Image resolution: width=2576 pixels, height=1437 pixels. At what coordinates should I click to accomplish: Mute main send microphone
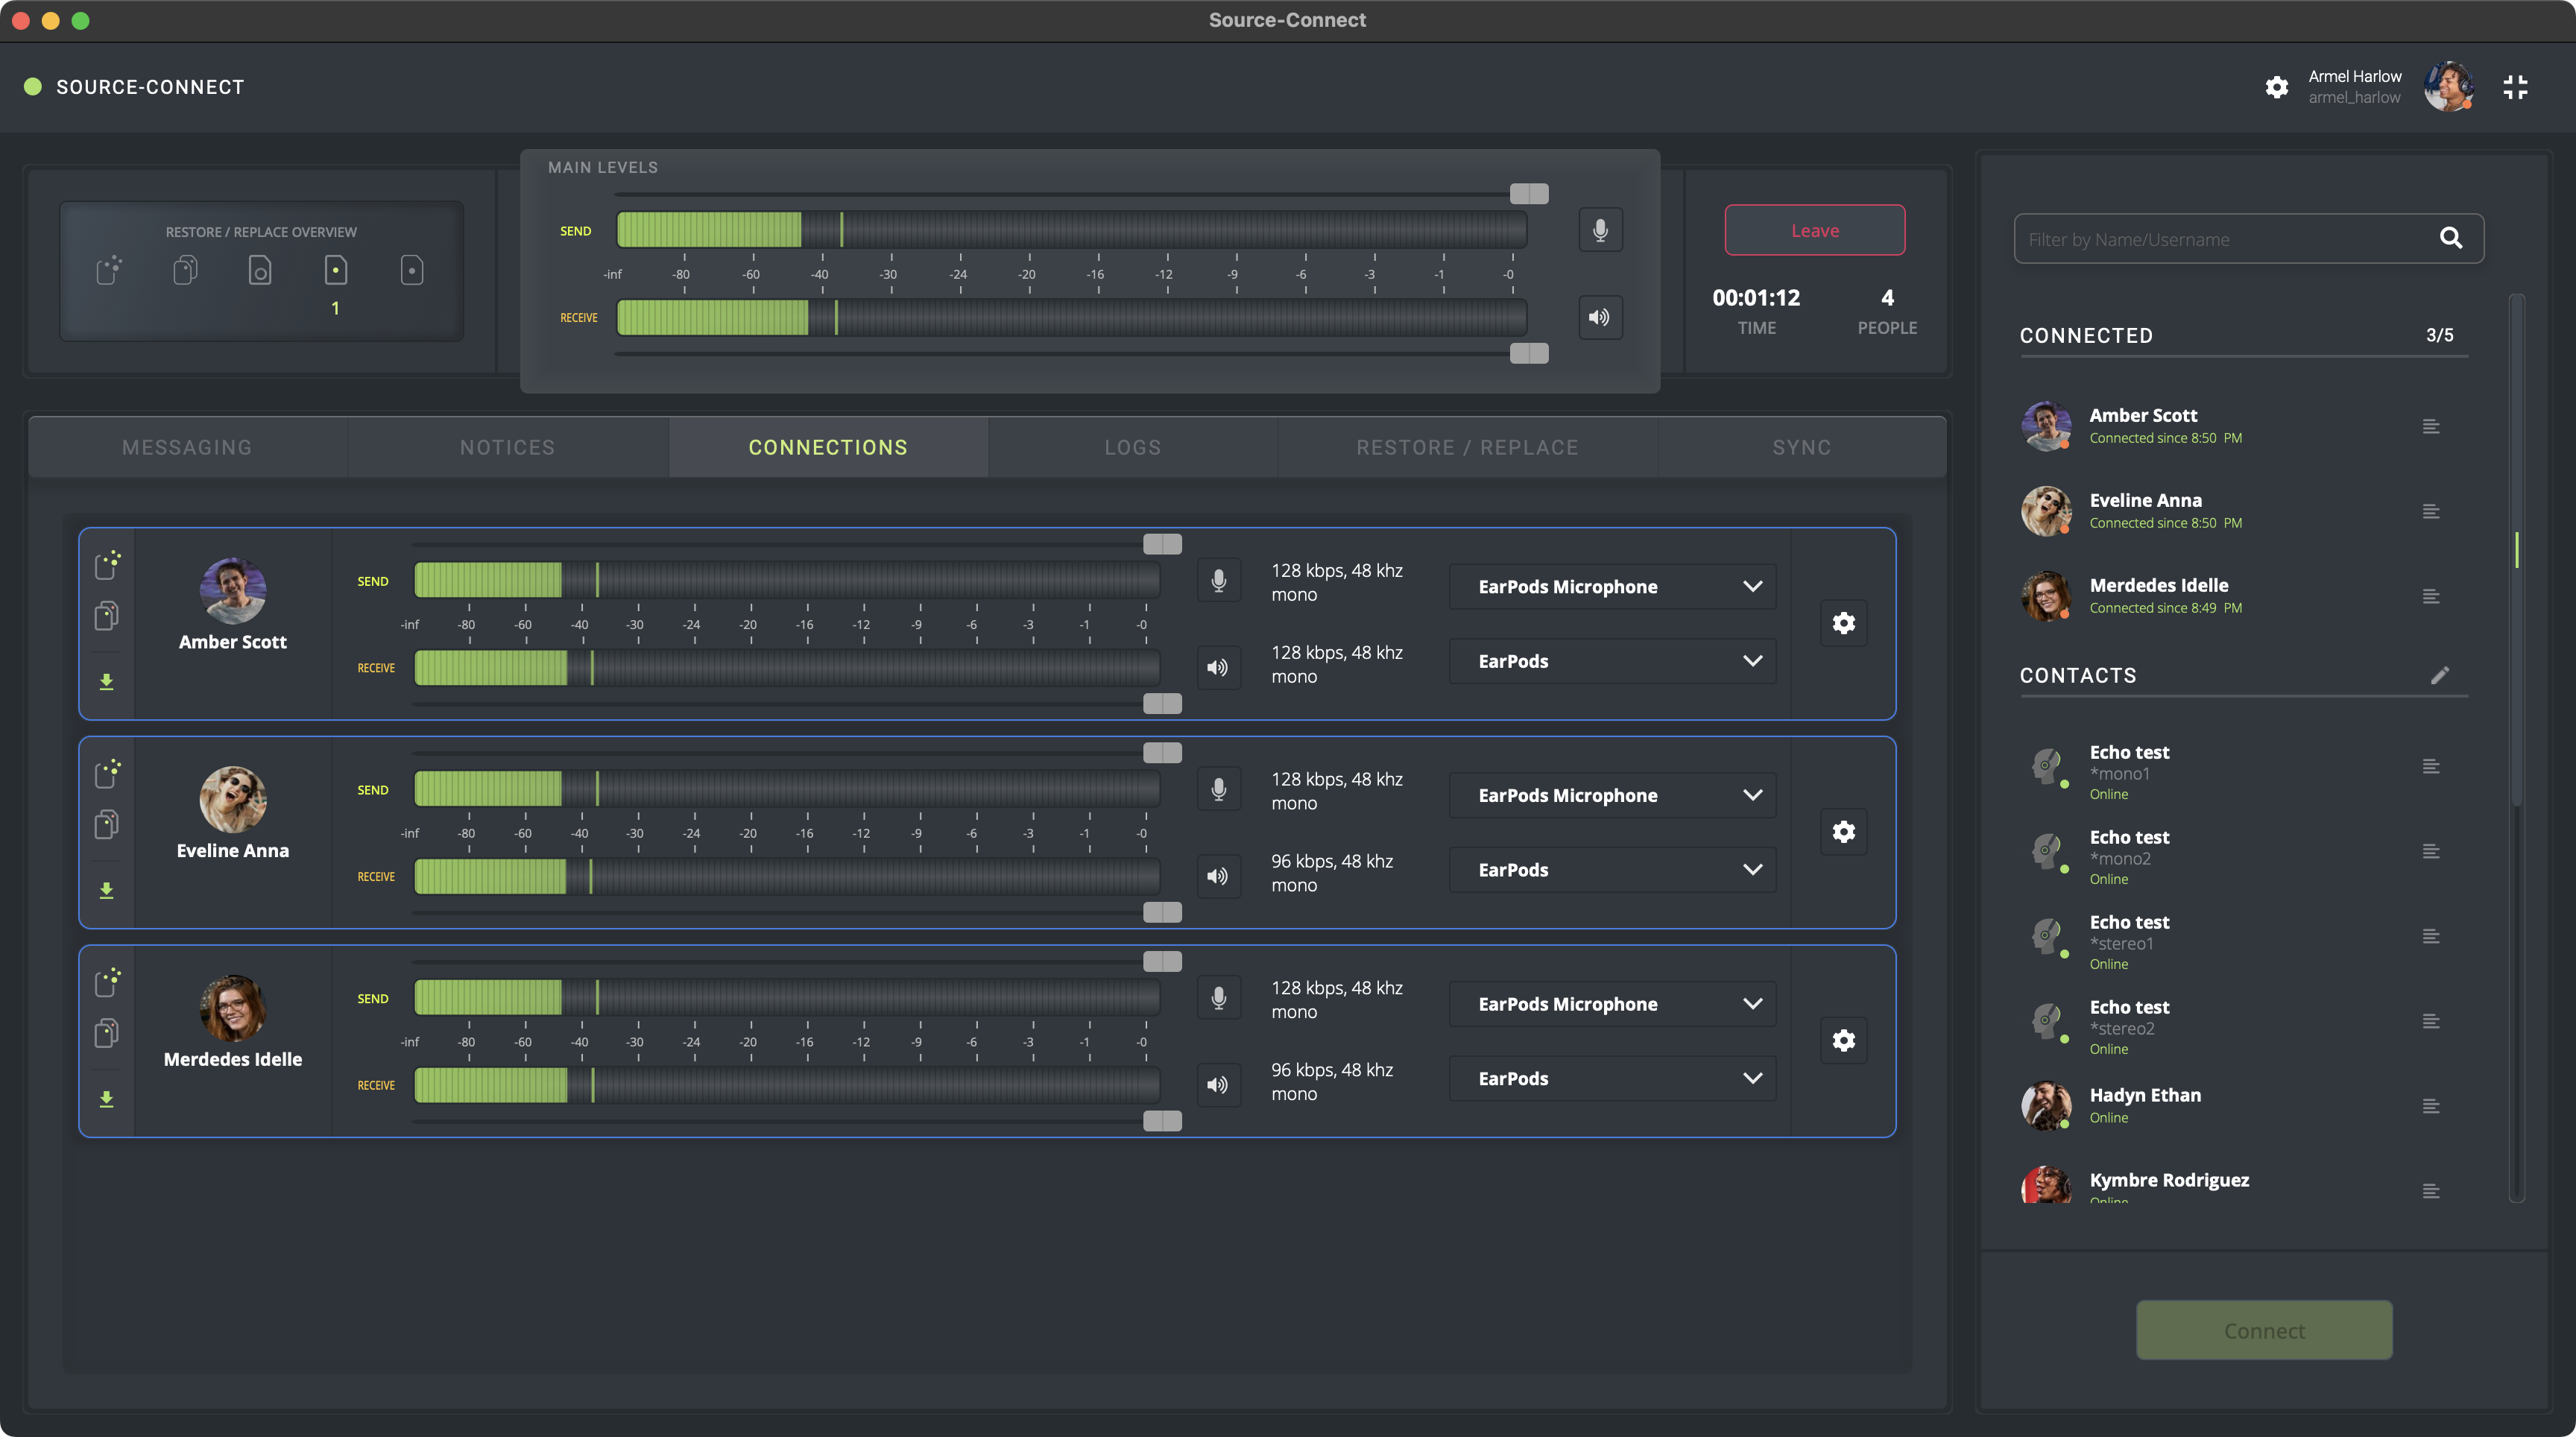pyautogui.click(x=1600, y=230)
